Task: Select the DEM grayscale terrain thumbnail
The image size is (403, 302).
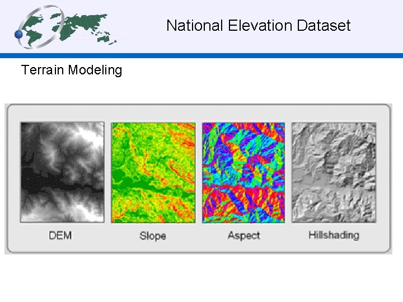Action: [x=62, y=172]
